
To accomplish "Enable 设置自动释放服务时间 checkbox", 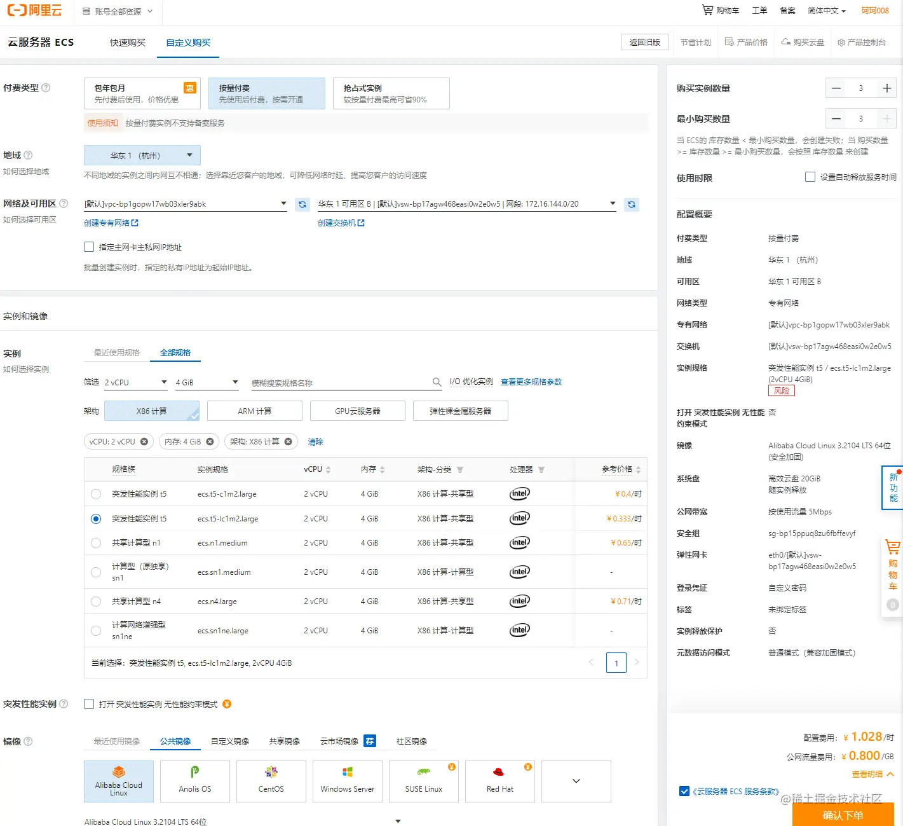I will [810, 177].
